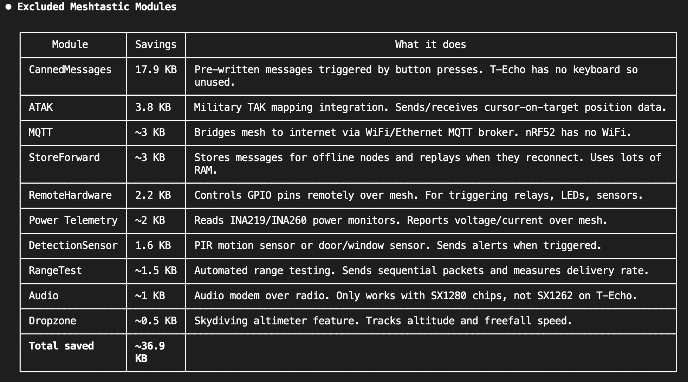Click the PIR motion sensor description
This screenshot has height=382, width=688.
point(398,246)
